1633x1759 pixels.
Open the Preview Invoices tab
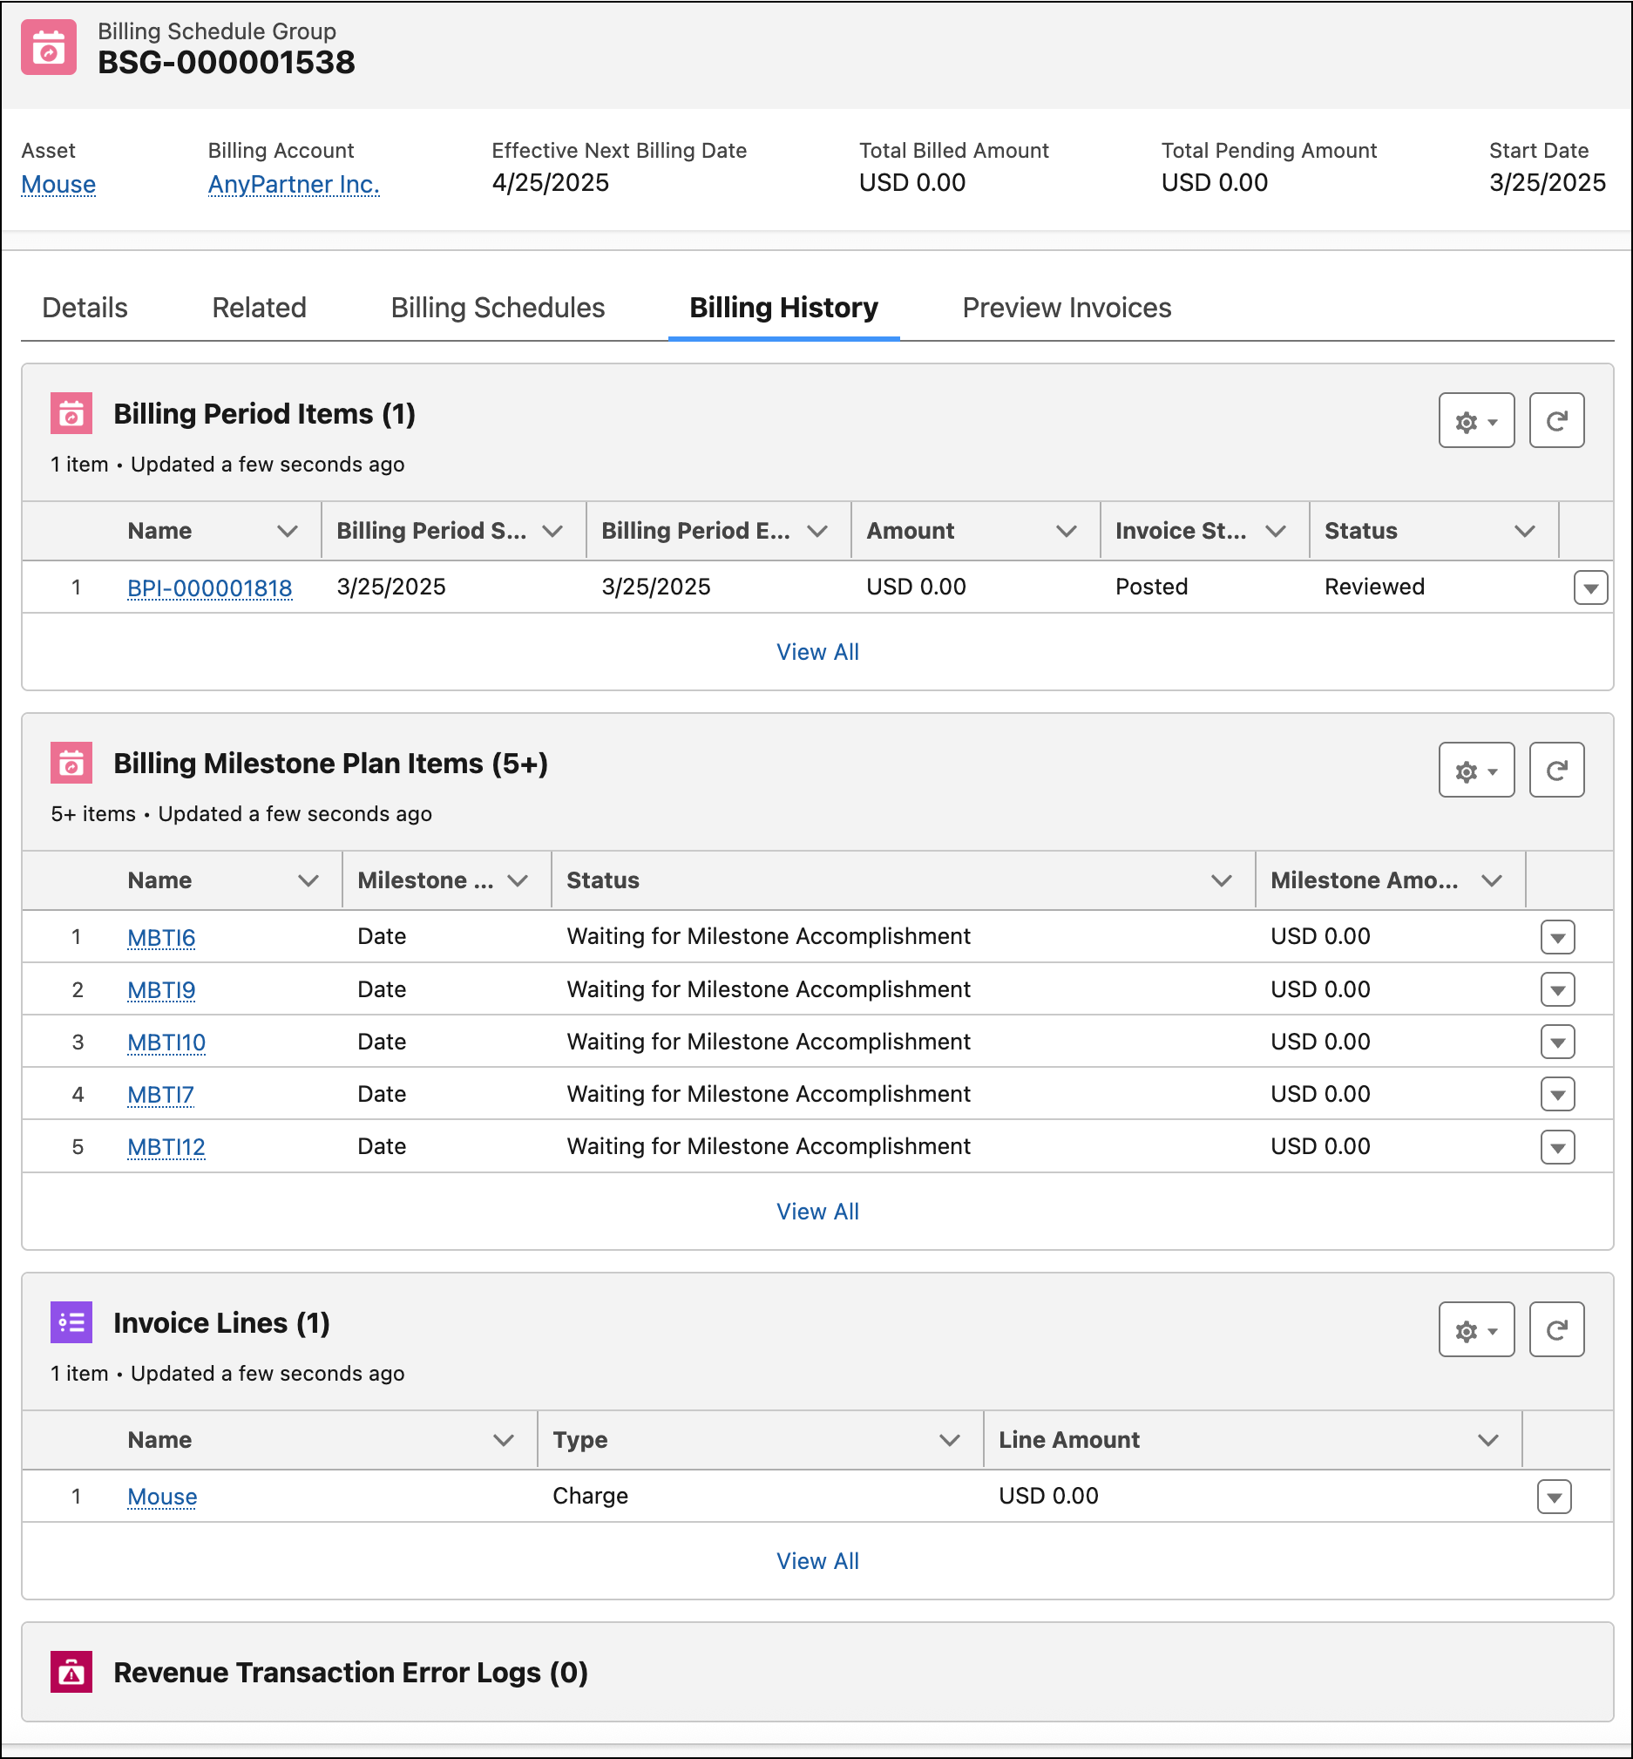[x=1067, y=308]
